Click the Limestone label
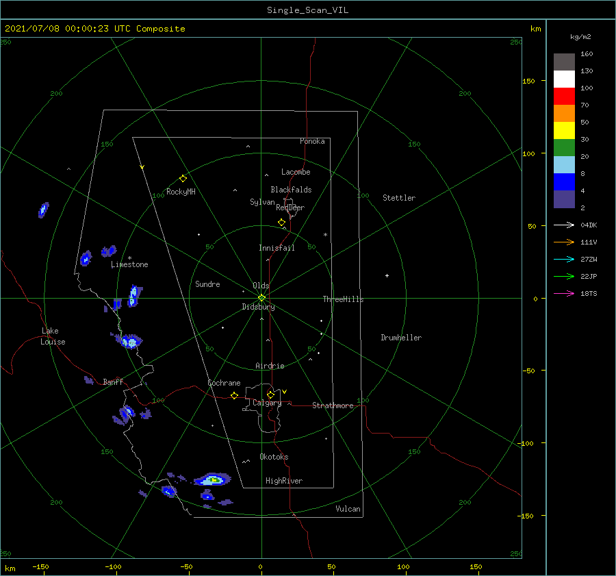Viewport: 616px width, 576px height. [129, 264]
